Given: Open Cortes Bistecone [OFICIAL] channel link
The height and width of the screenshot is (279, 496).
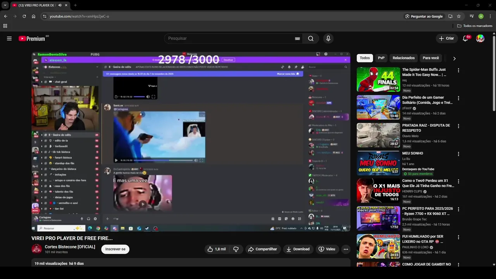Looking at the screenshot, I should click(x=70, y=247).
